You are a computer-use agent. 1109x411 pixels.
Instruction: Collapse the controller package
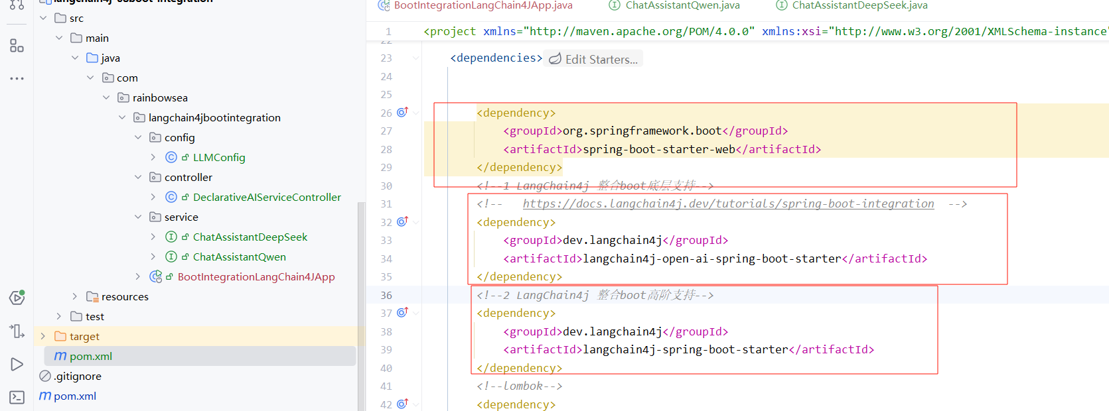pyautogui.click(x=138, y=177)
